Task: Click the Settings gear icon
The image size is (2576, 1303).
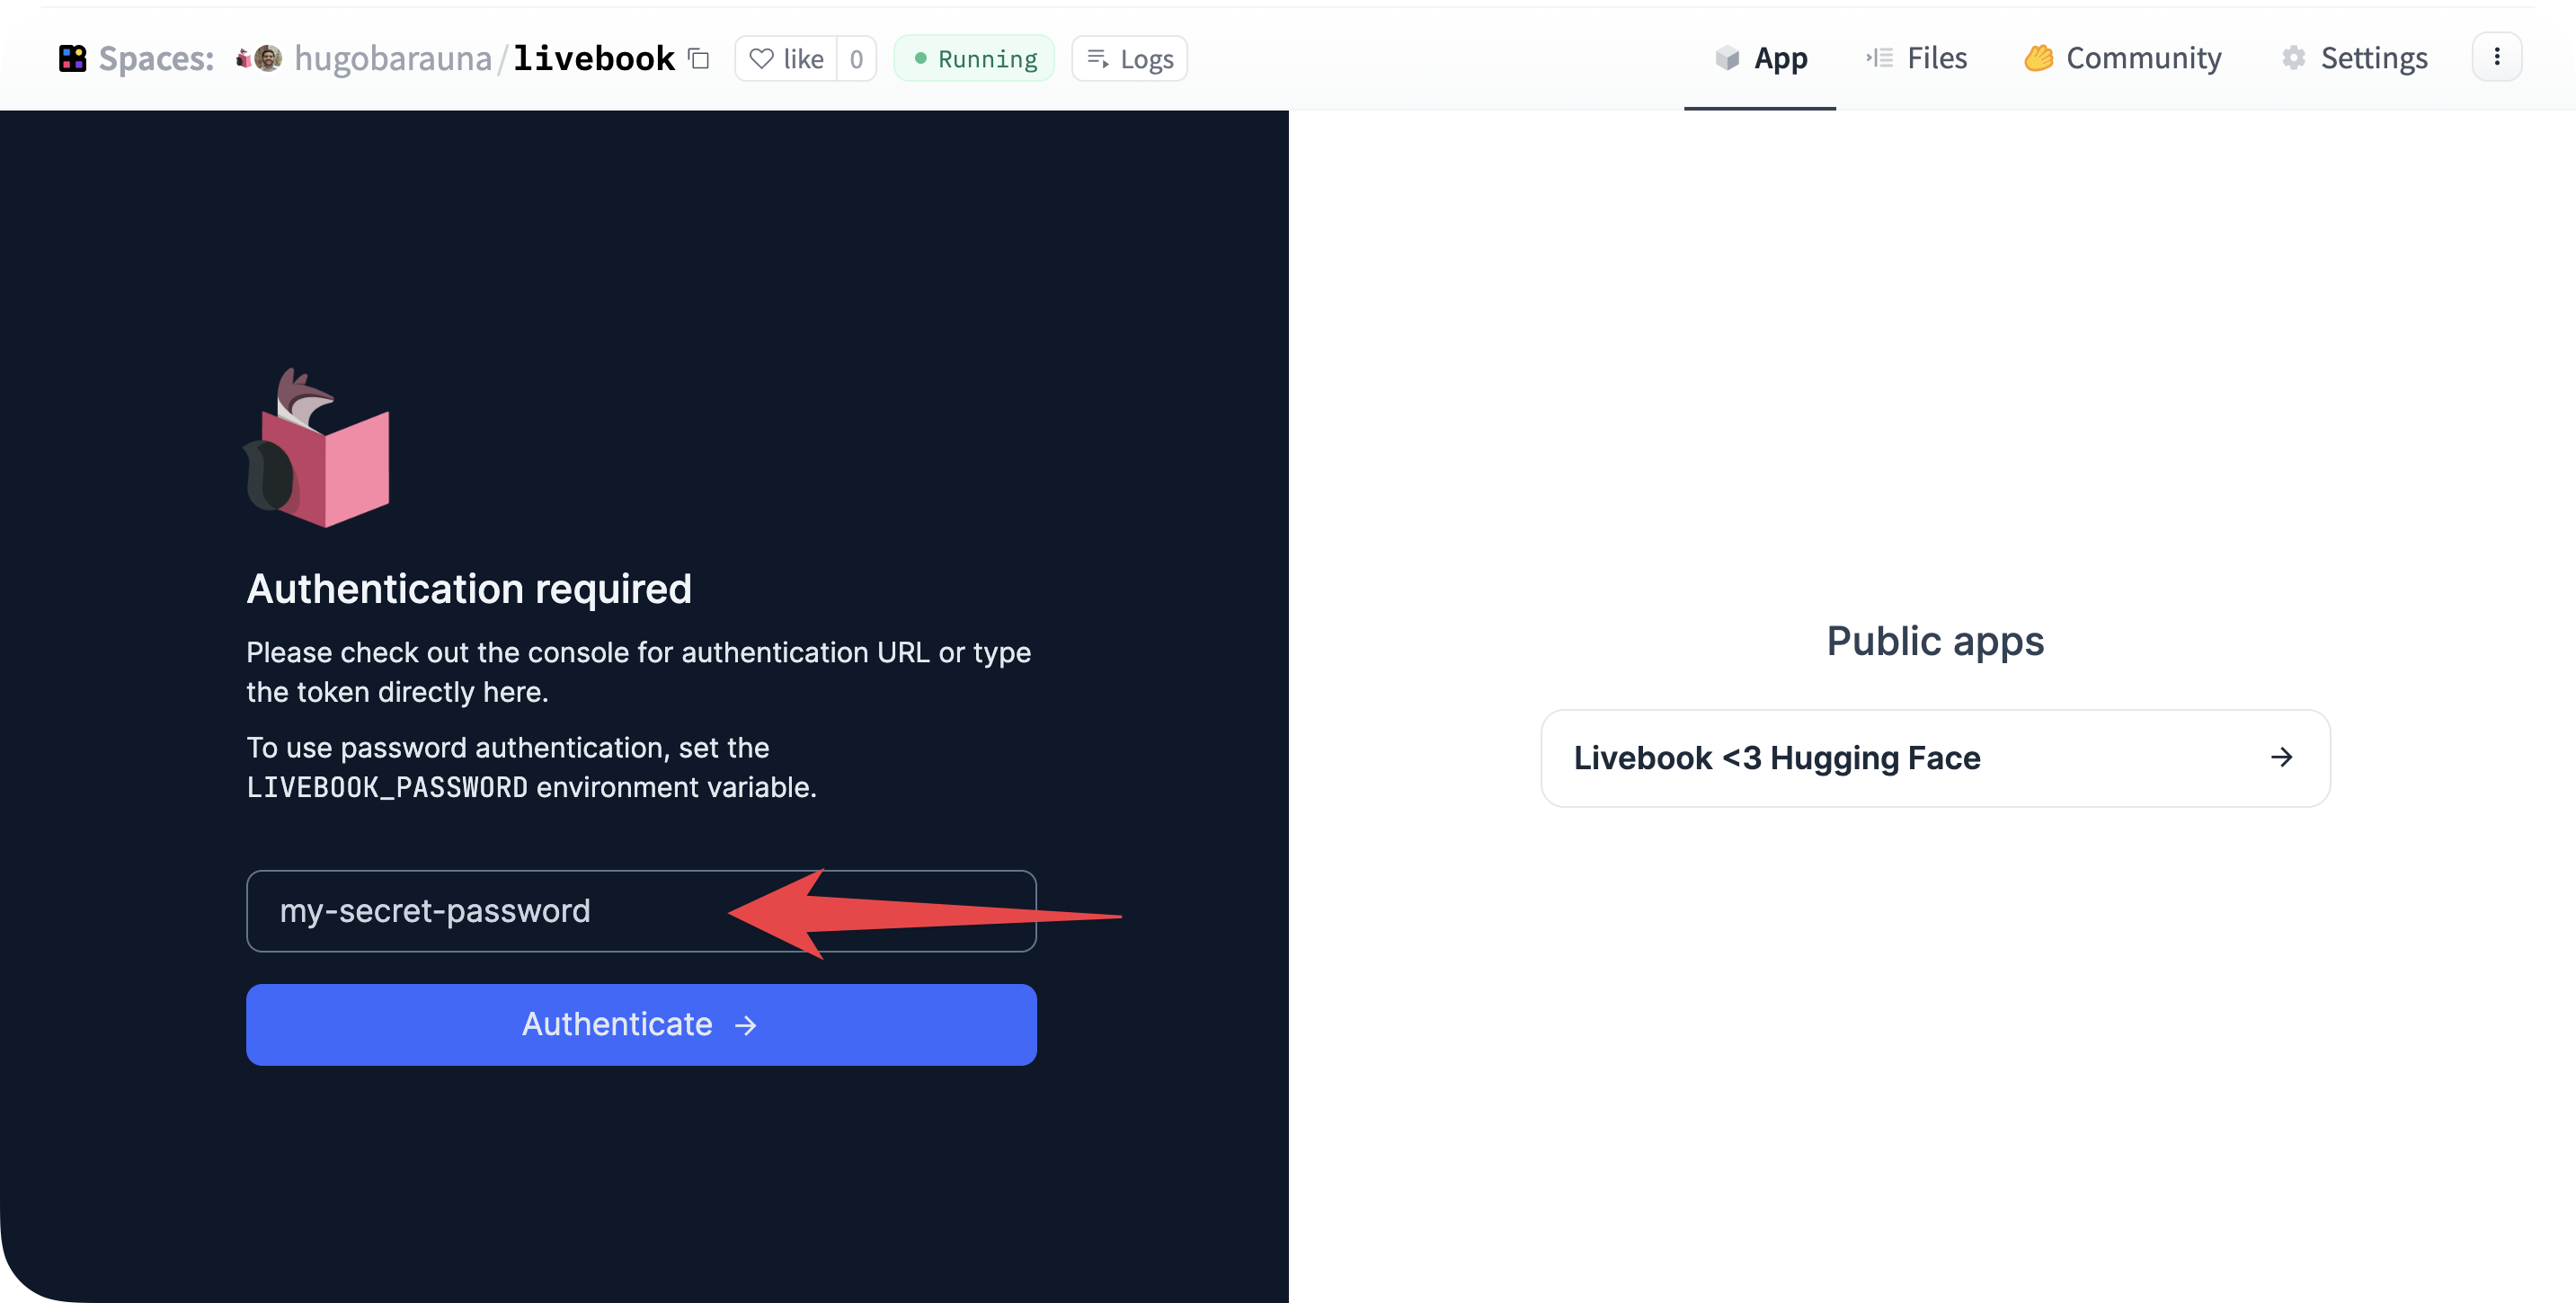Action: [x=2290, y=57]
